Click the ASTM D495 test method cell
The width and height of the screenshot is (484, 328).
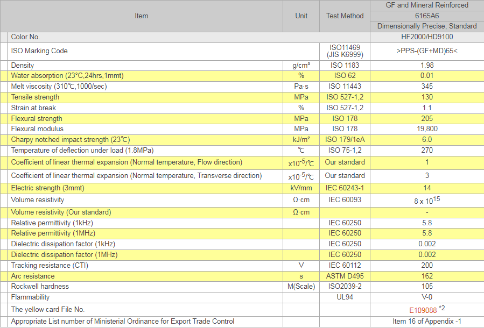[x=345, y=276]
